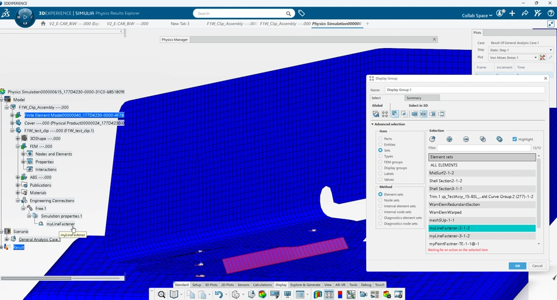
Task: Select the myLineFastener tree item
Action: (60, 224)
